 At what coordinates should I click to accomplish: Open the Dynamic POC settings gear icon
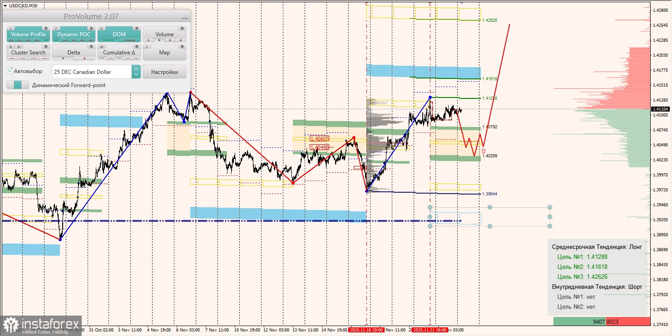[x=91, y=28]
